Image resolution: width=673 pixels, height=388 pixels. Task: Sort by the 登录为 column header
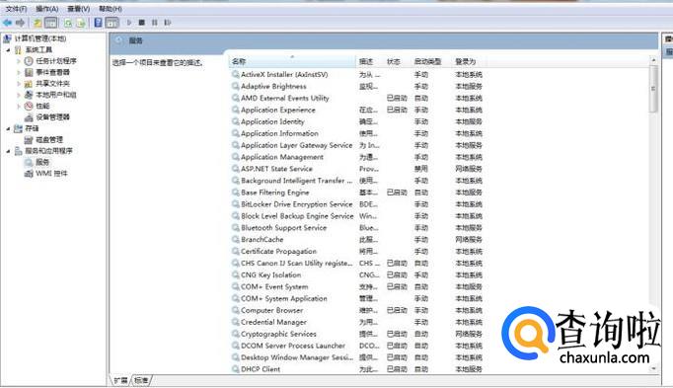470,62
